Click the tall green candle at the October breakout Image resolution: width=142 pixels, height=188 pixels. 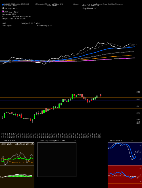(72, 97)
